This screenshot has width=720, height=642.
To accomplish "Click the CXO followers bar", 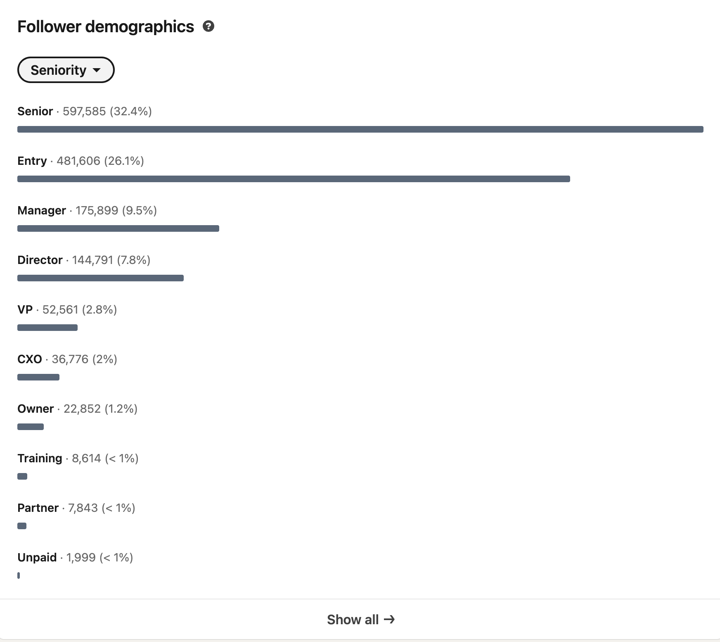I will point(38,377).
